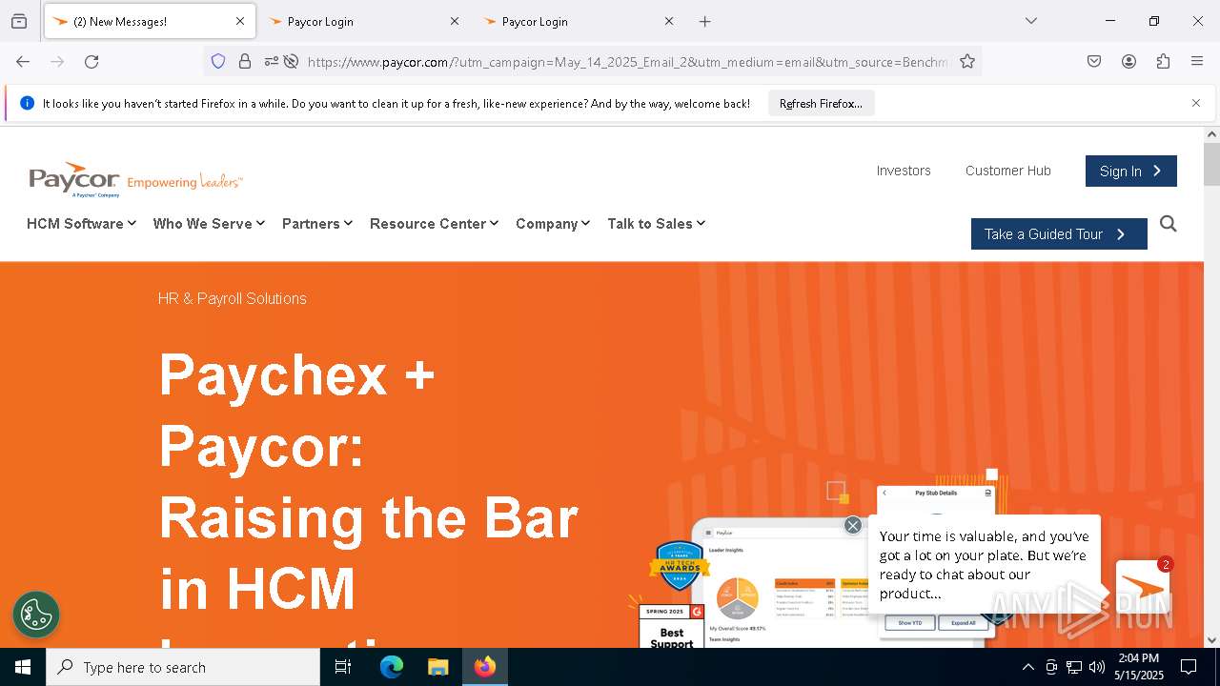Open the Customer Hub link
The image size is (1220, 686).
(1007, 171)
